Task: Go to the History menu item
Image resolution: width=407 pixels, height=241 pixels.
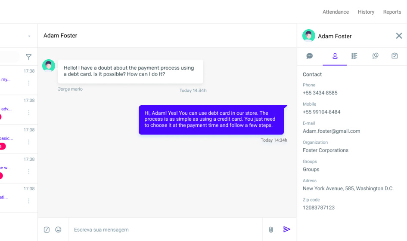Action: 366,12
